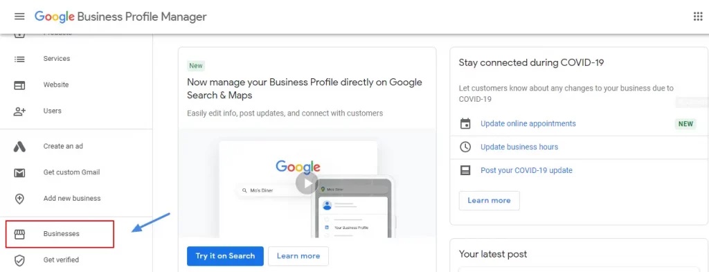Open Post your COVID-19 update link

pos(526,170)
